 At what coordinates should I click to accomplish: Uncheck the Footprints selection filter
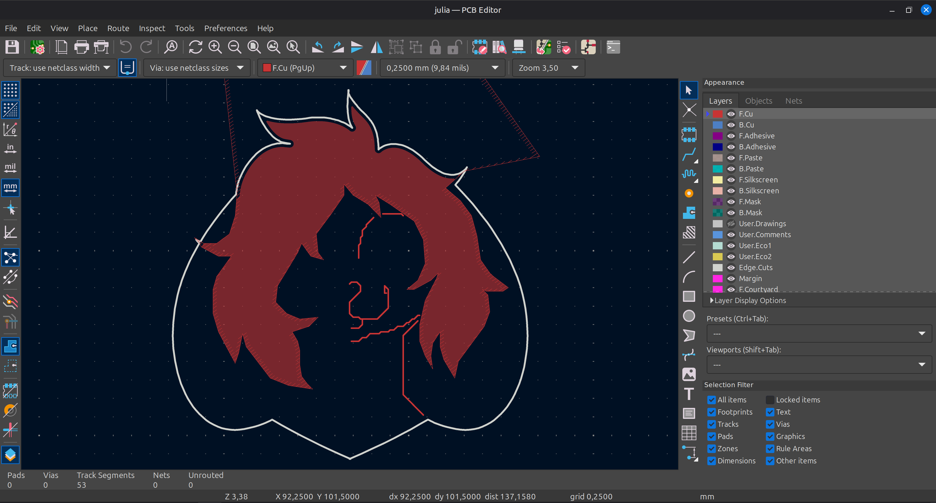[x=711, y=412]
